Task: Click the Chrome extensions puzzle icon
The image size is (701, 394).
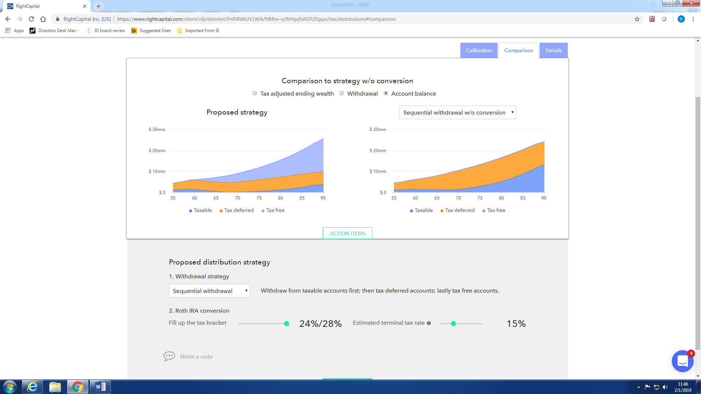Action: point(664,19)
